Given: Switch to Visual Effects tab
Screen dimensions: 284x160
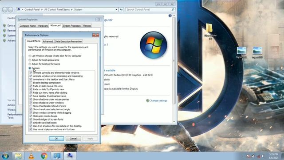Looking at the screenshot, I should (34, 41).
